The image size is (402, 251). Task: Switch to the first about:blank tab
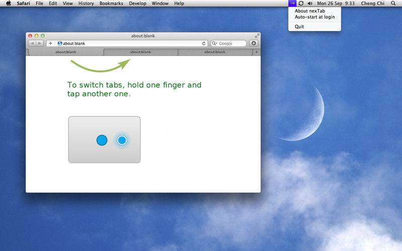[66, 52]
